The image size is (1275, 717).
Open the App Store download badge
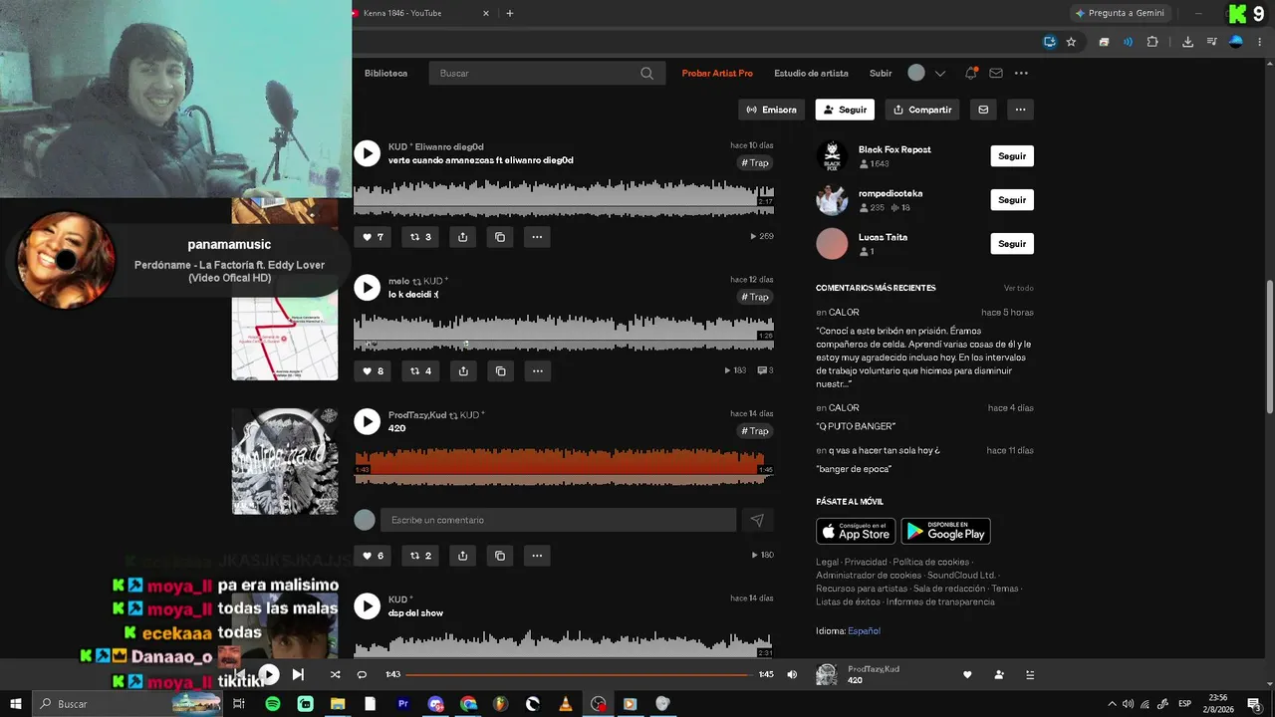point(856,531)
